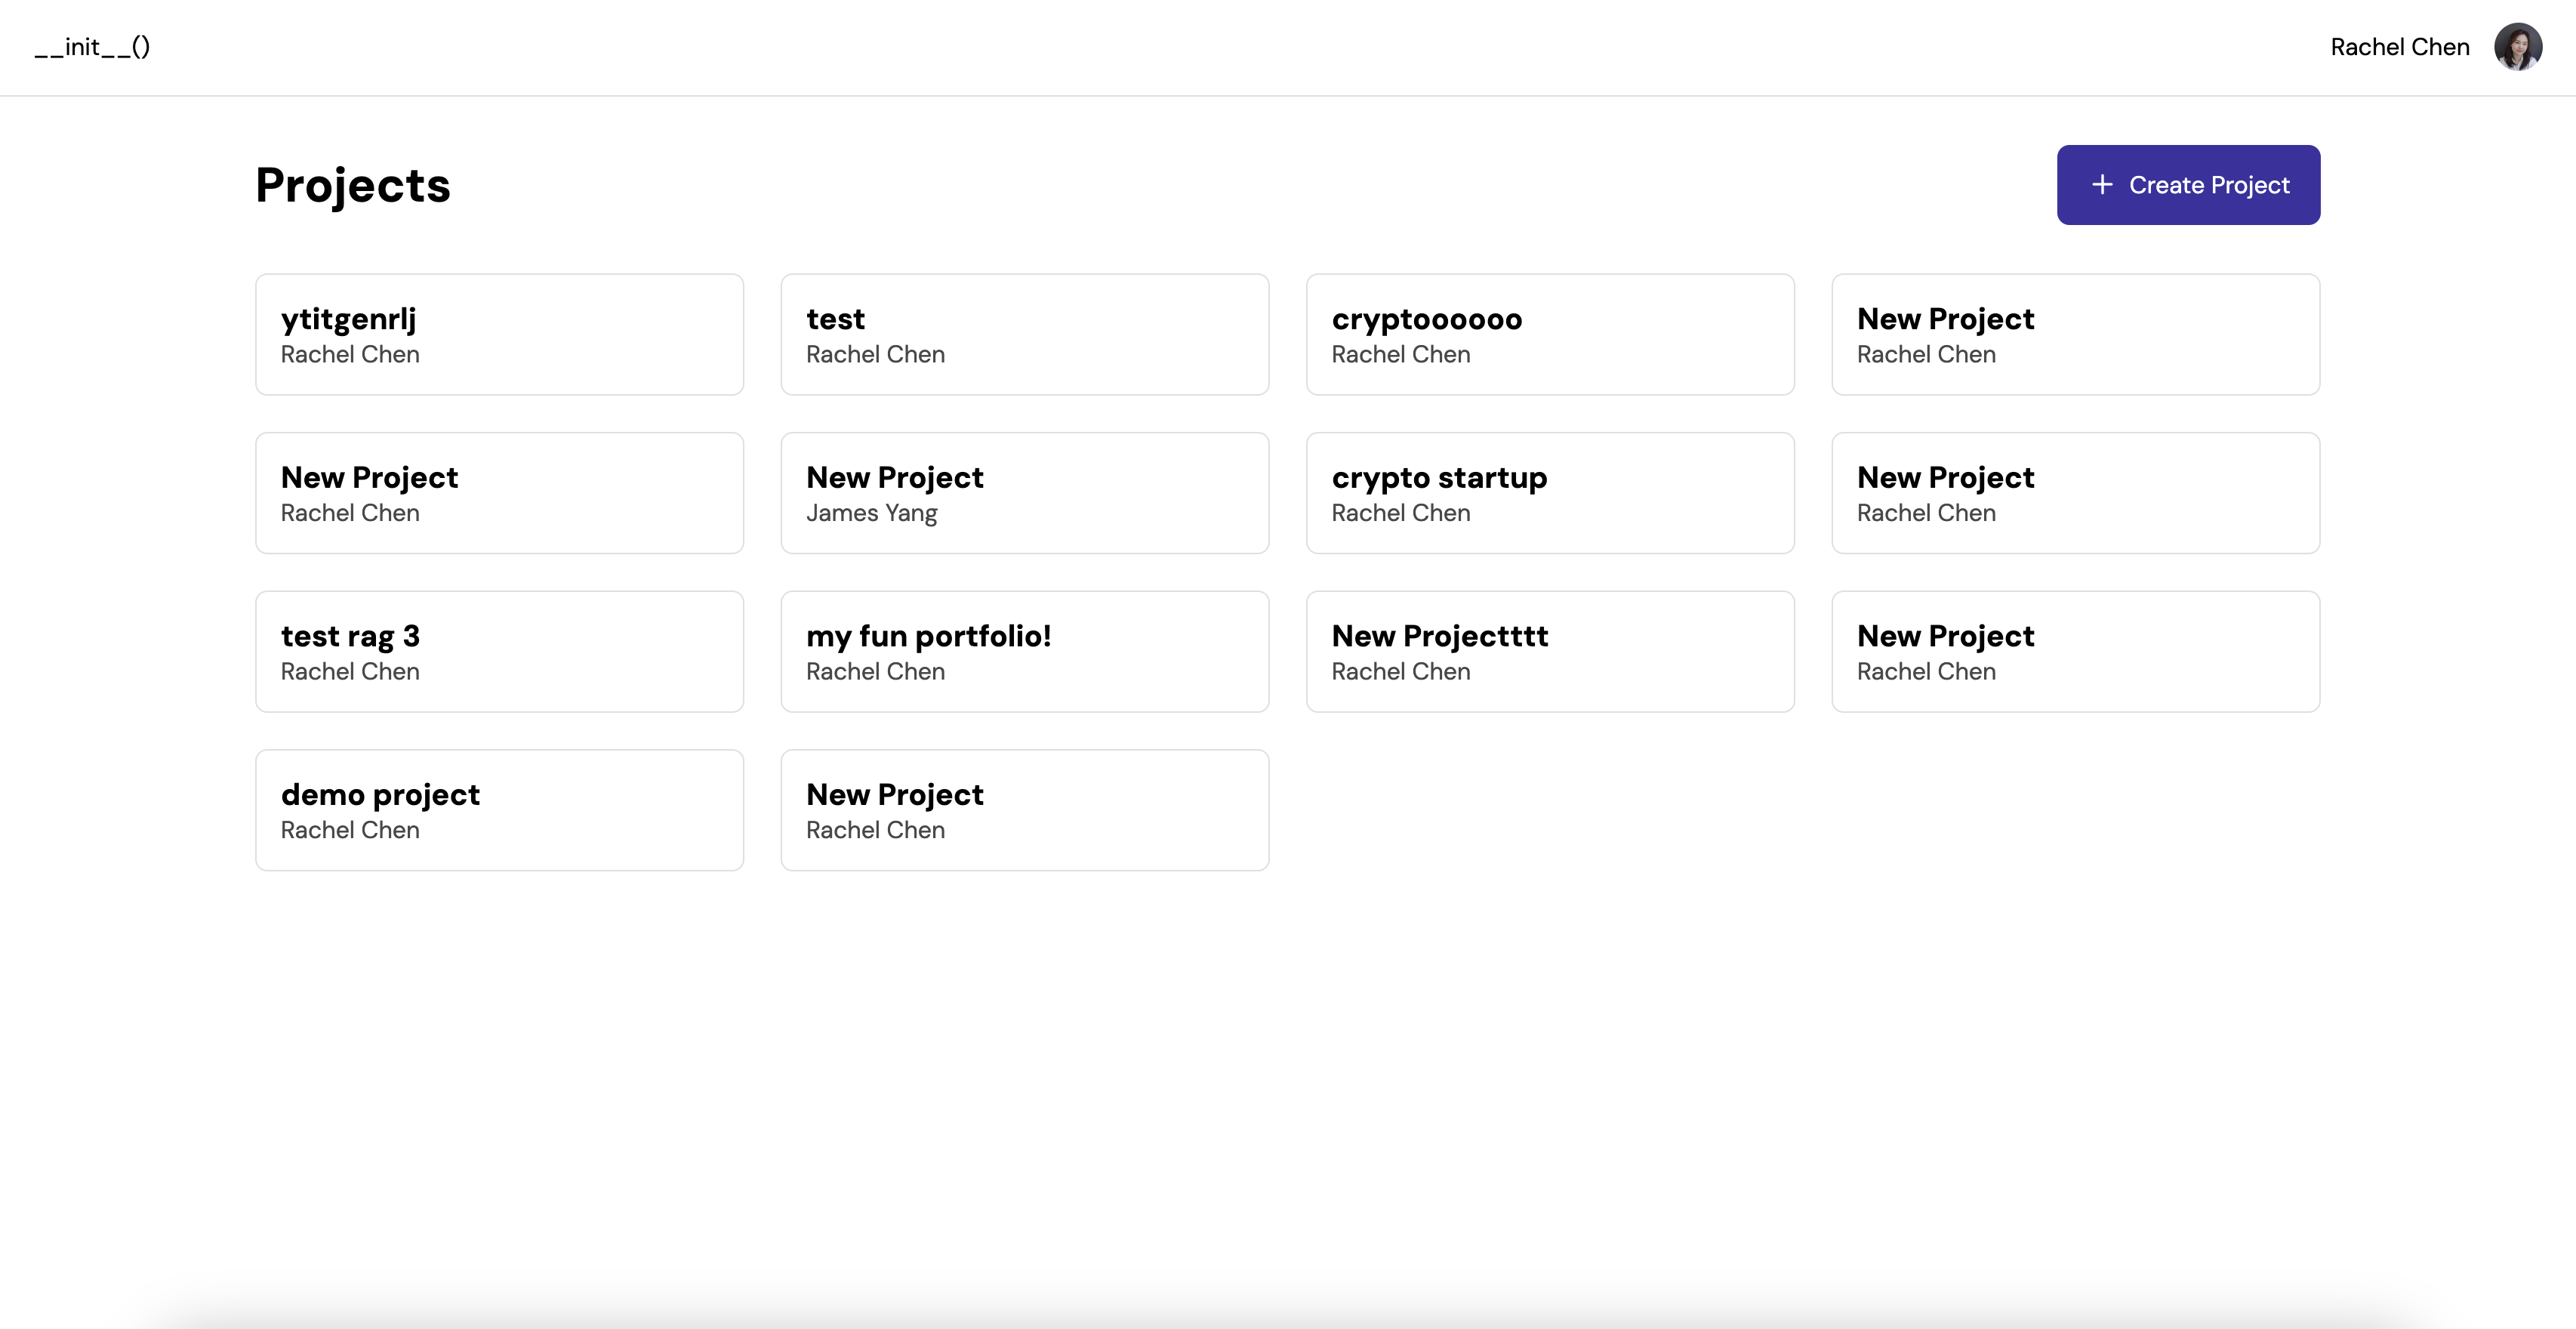Select New Project card right of New Projectttt
2576x1329 pixels.
(2075, 651)
